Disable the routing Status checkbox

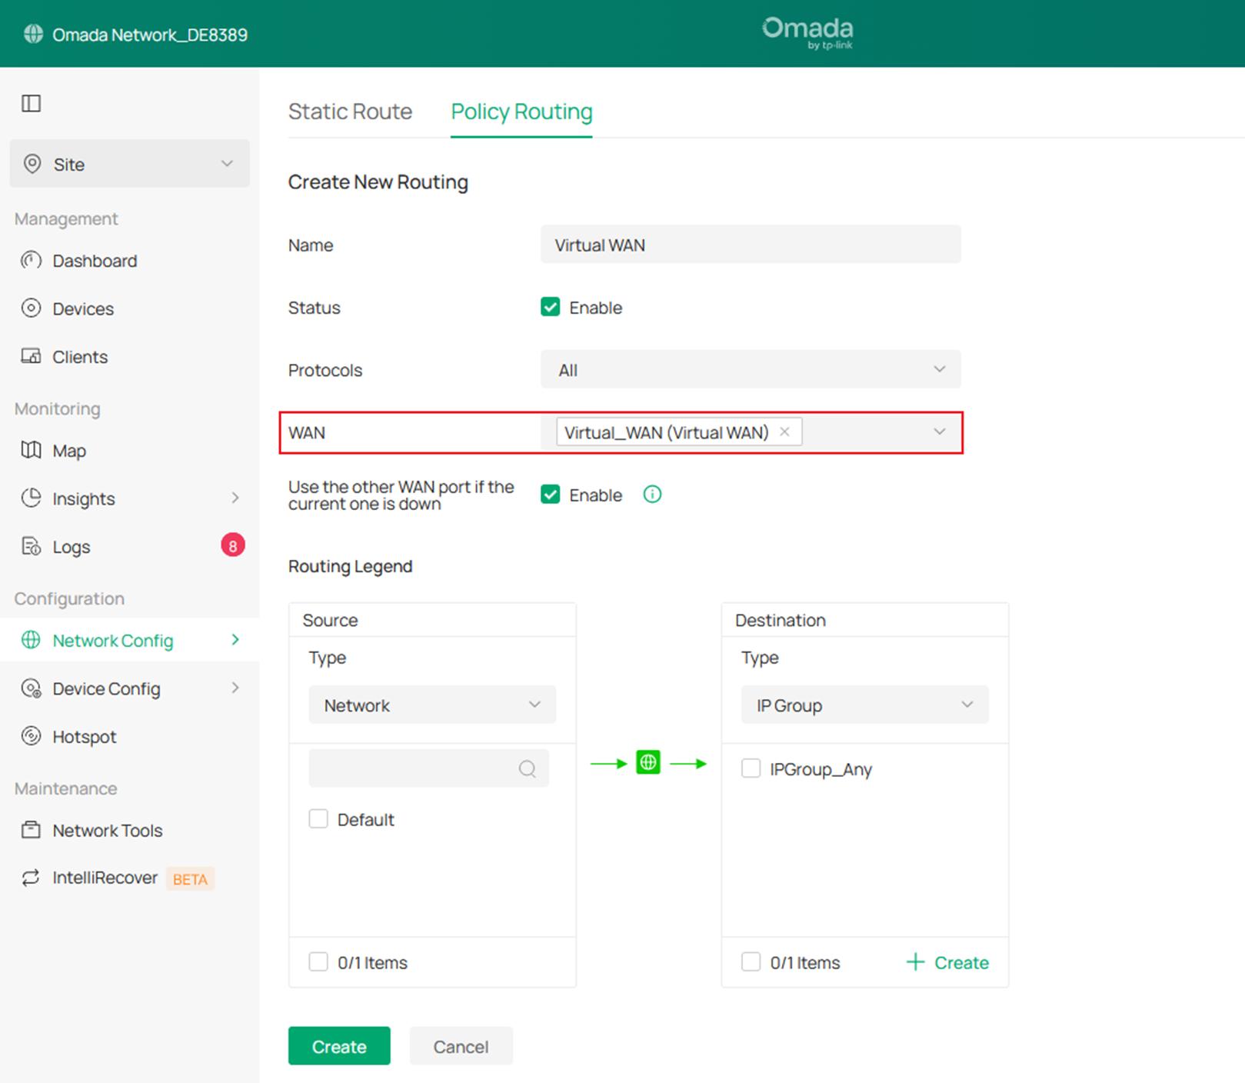(x=550, y=307)
